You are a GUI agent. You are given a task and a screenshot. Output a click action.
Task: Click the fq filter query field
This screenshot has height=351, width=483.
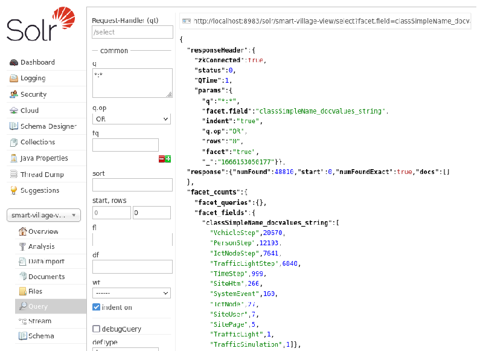(x=126, y=145)
